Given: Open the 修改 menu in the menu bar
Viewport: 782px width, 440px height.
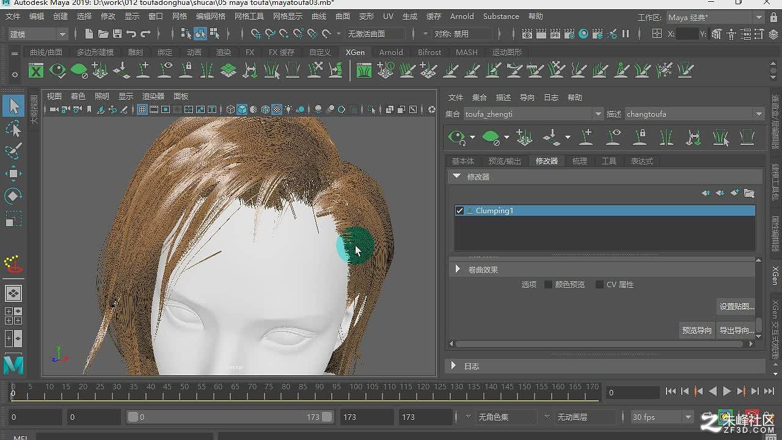Looking at the screenshot, I should [x=108, y=16].
